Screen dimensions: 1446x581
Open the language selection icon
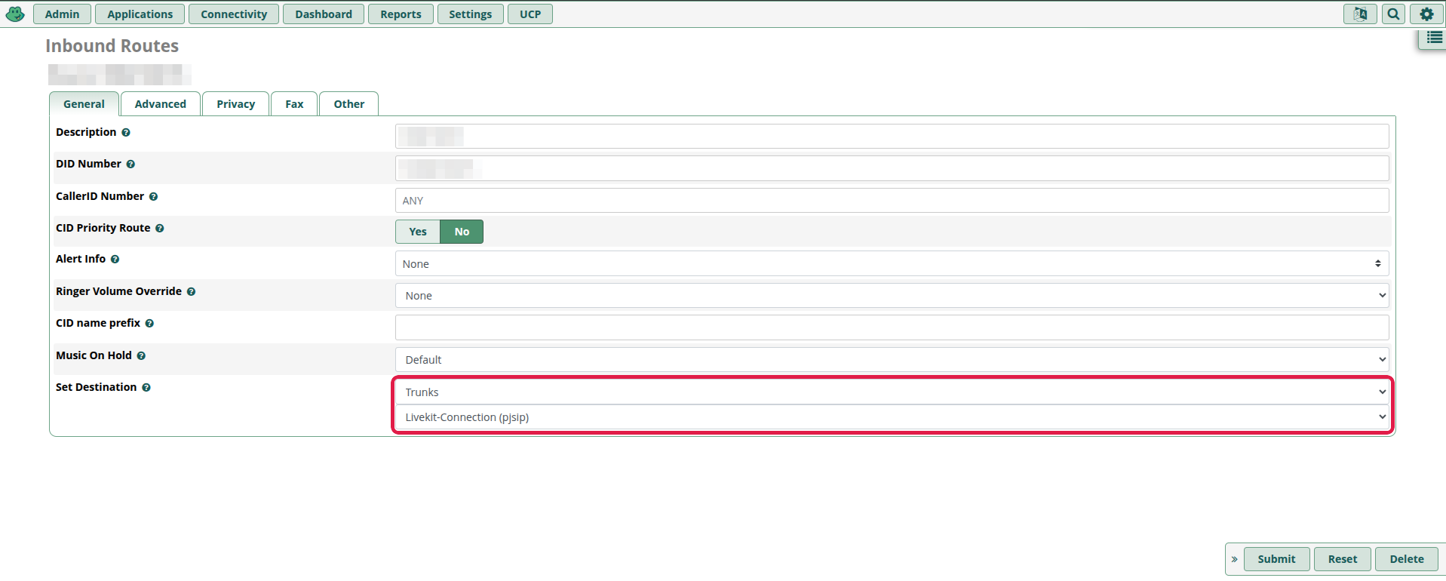(1360, 14)
